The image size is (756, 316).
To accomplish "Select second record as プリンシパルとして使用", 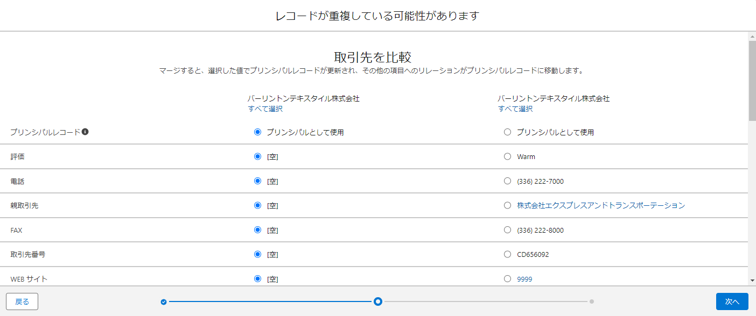I will 507,132.
